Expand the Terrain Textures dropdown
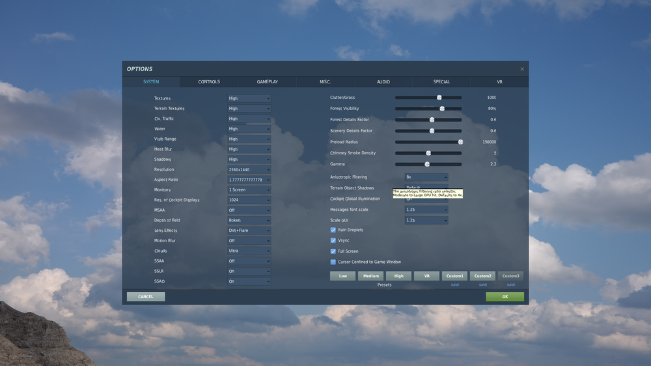 click(249, 108)
